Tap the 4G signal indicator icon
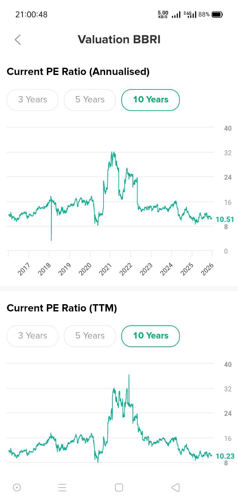 (190, 15)
